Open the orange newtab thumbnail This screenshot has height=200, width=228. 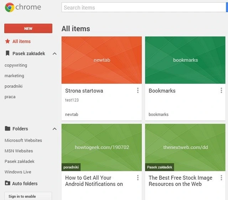pos(102,60)
